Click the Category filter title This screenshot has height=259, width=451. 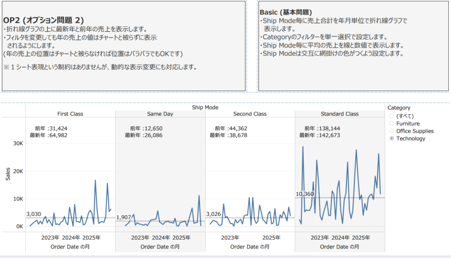click(399, 108)
